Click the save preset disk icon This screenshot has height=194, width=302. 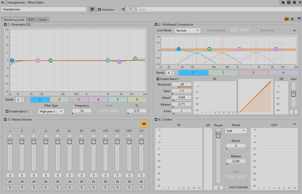[289, 2]
